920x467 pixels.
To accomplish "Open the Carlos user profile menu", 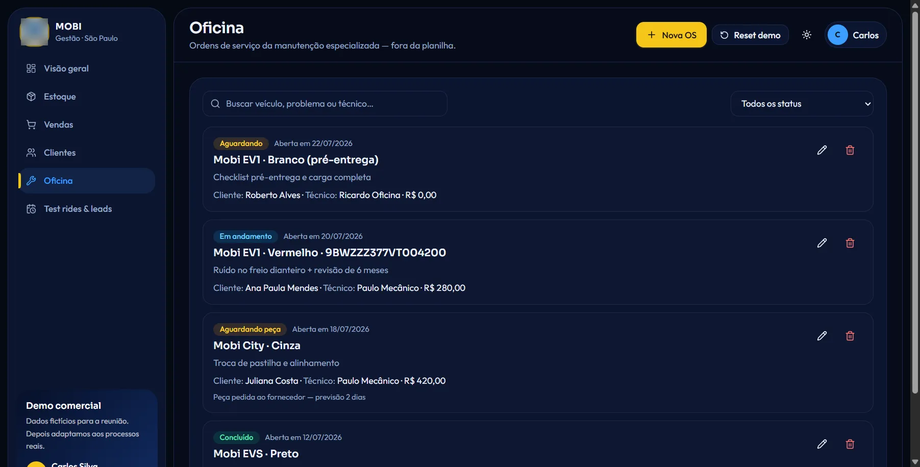I will point(856,35).
